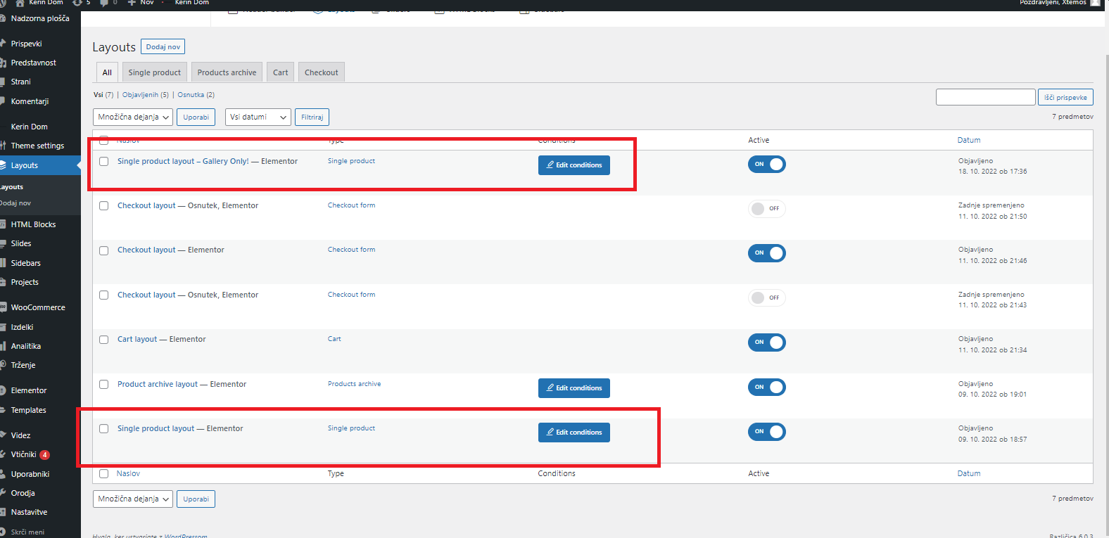1109x538 pixels.
Task: Click the Išči prispevke search button
Action: click(1065, 97)
